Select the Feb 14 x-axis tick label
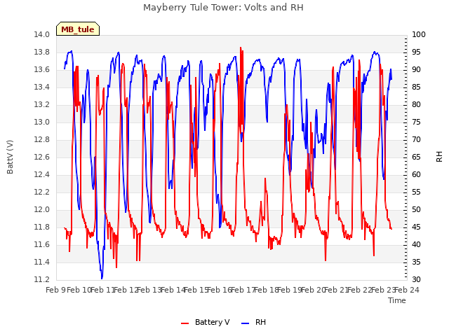 [x=173, y=290]
